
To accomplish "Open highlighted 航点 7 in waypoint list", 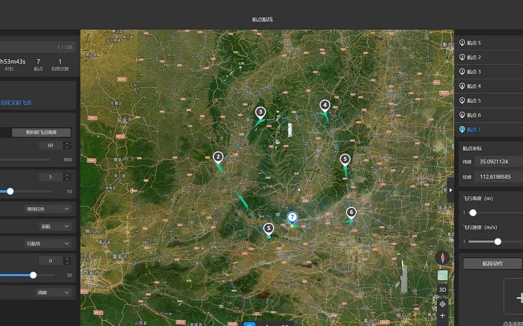I will (489, 130).
